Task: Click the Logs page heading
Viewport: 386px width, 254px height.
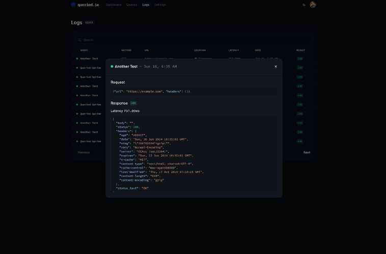Action: 76,22
